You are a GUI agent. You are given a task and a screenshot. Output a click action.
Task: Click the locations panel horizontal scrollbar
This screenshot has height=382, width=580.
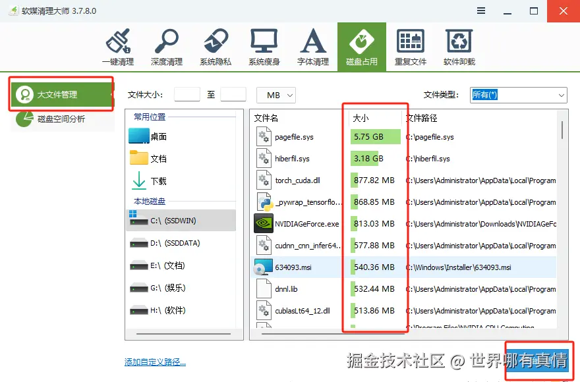point(183,334)
